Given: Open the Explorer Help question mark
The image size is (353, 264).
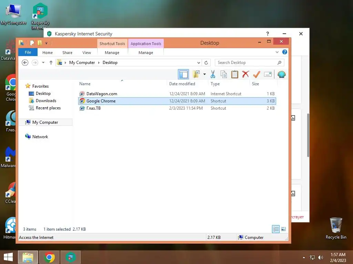Looking at the screenshot, I should coord(284,52).
